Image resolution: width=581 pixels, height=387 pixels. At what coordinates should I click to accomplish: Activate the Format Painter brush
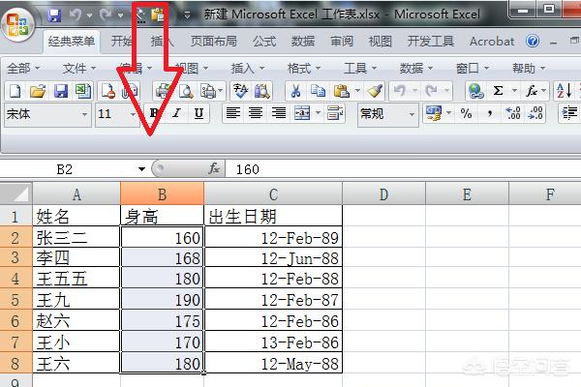click(374, 91)
